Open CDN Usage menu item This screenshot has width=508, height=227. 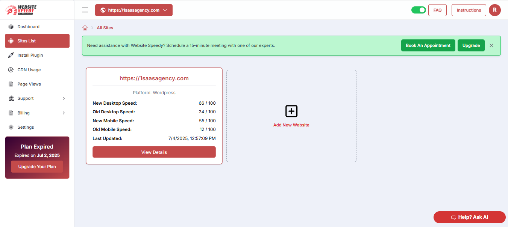point(37,70)
